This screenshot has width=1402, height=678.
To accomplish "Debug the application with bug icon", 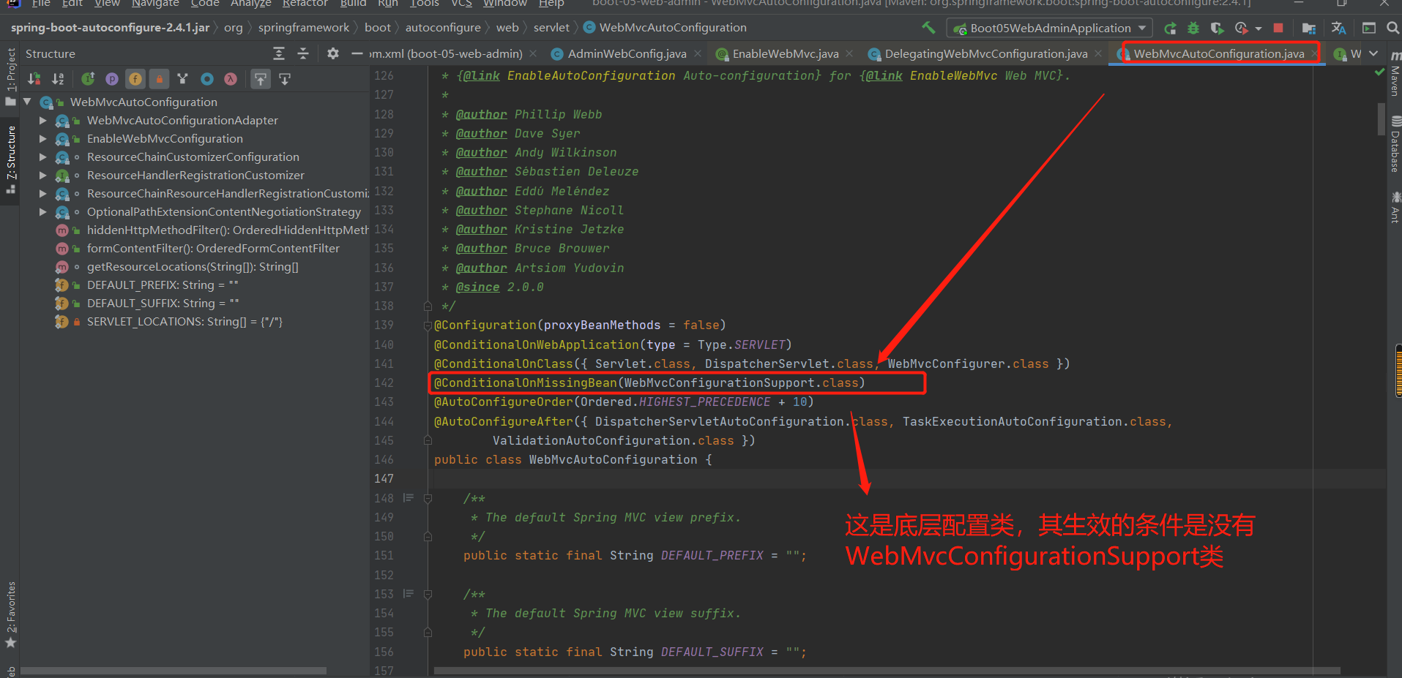I will tap(1193, 28).
